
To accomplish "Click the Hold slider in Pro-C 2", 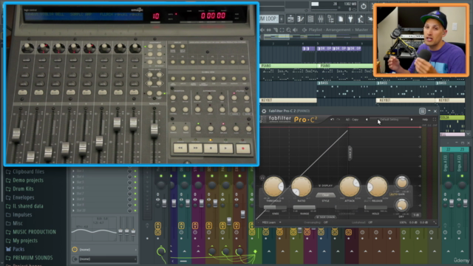I will (375, 208).
